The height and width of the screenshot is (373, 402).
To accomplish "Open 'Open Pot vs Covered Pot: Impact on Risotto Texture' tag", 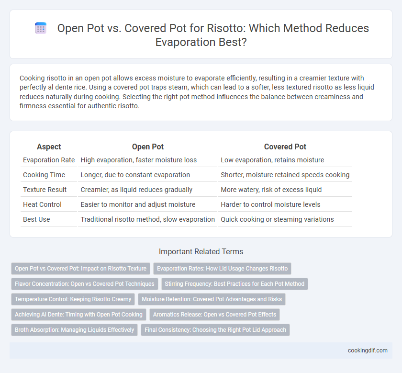I will coord(80,269).
